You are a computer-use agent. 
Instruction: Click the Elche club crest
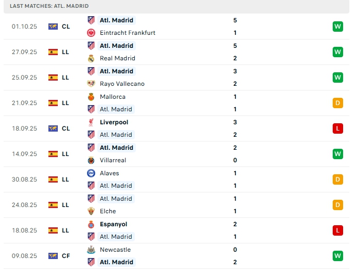click(x=91, y=211)
